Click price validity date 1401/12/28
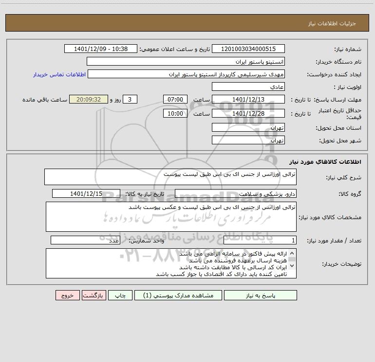Viewport: 375px width, 362px height. tap(248, 113)
